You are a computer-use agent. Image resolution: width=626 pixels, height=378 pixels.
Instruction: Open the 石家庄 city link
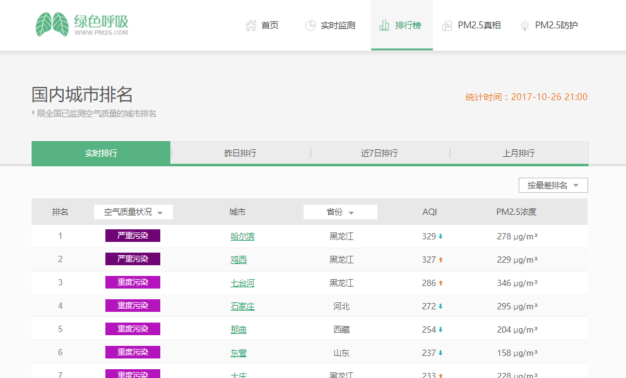pyautogui.click(x=242, y=306)
